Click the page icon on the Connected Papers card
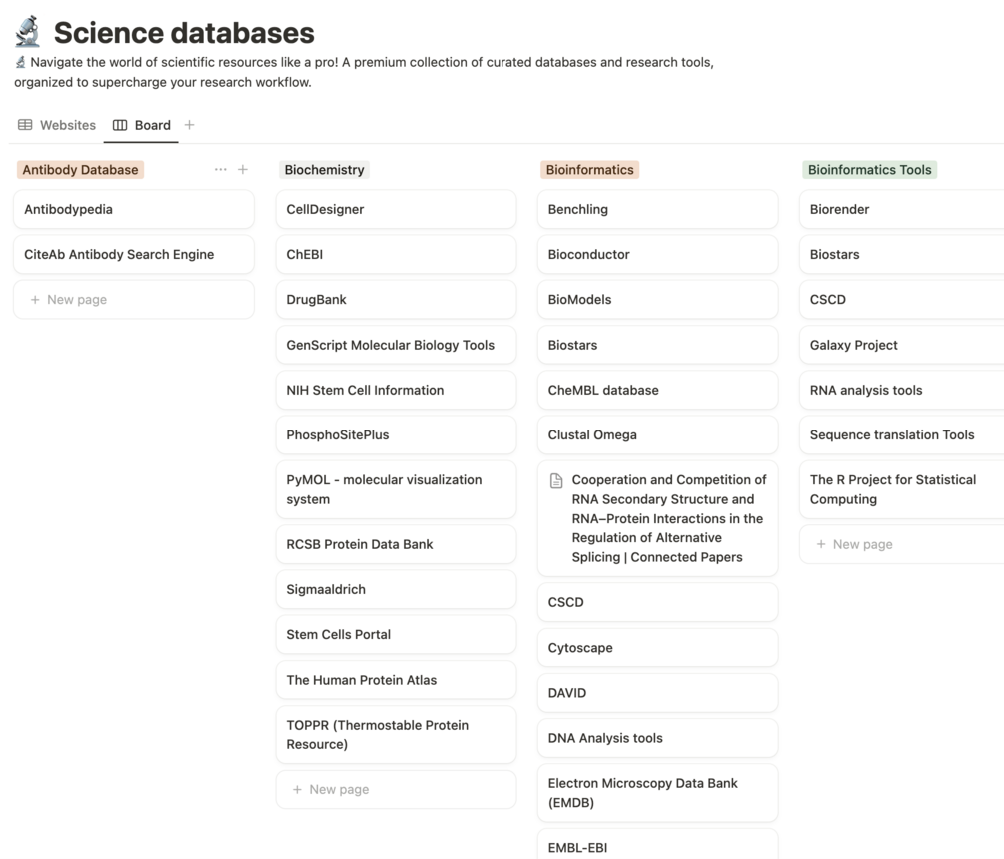 tap(553, 479)
